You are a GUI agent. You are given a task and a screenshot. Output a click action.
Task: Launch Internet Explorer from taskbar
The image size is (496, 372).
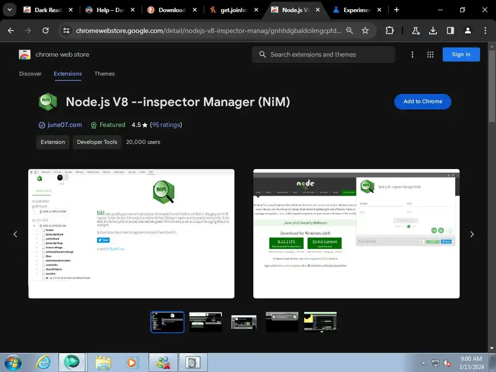point(43,362)
